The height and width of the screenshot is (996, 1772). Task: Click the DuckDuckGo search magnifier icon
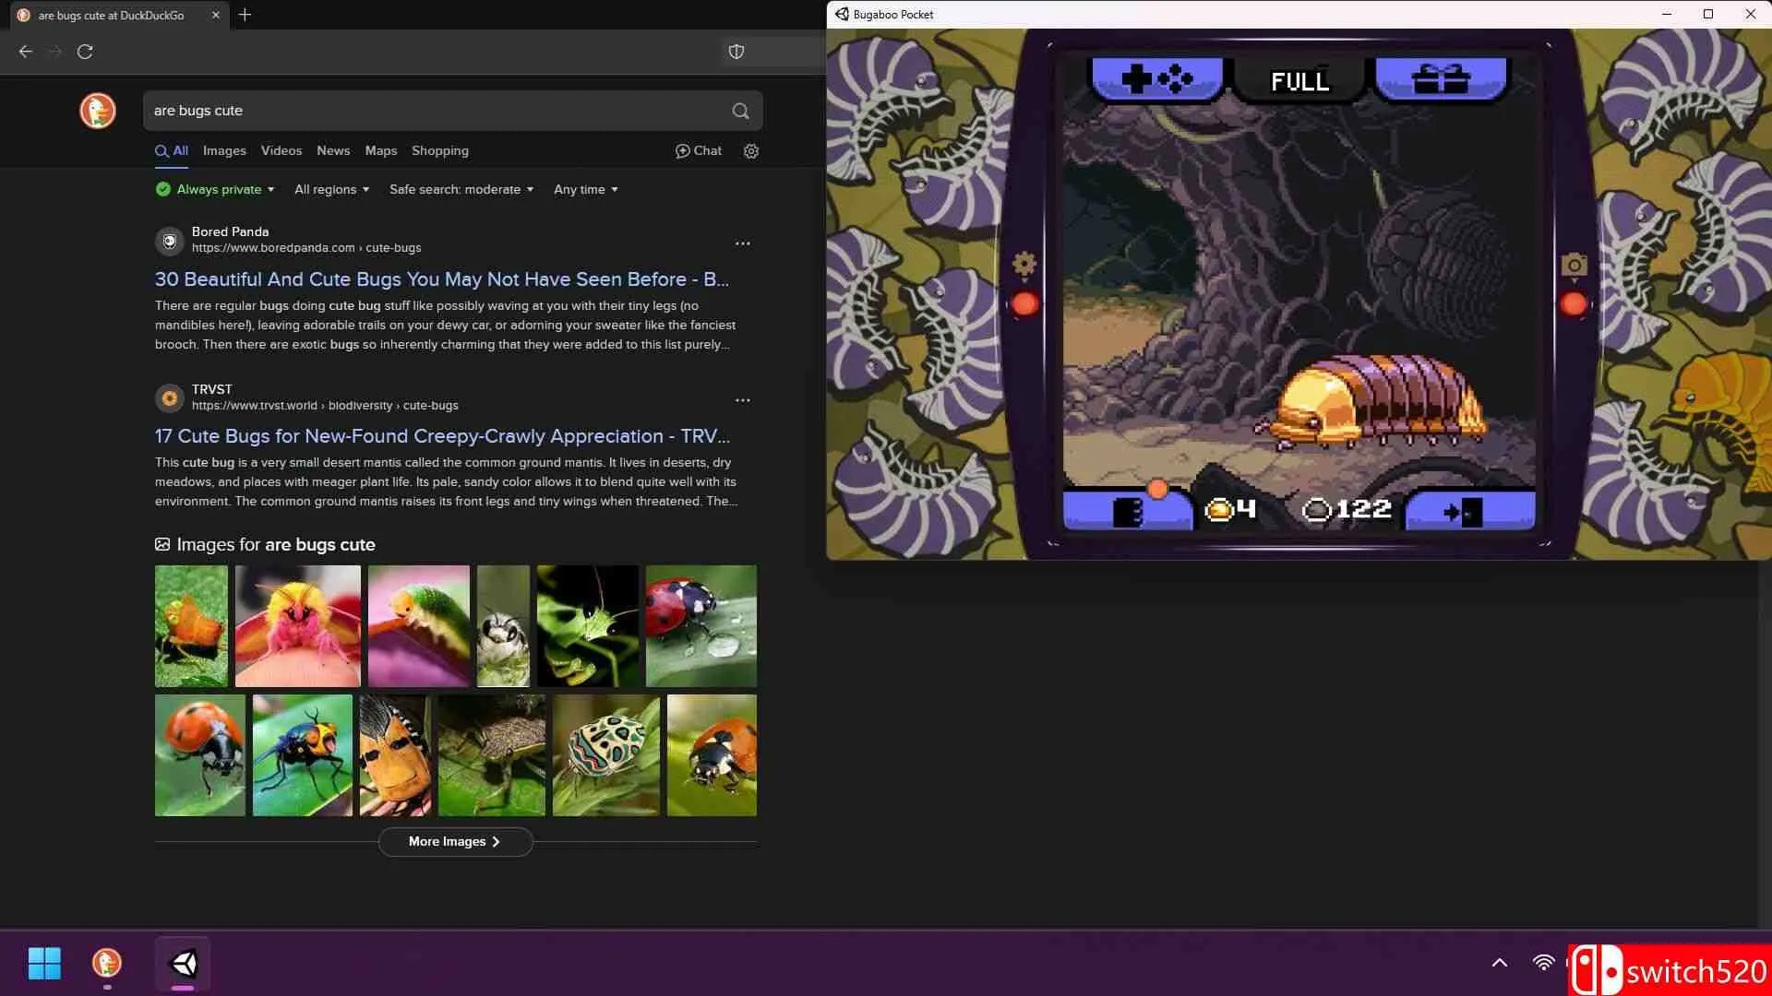point(740,111)
